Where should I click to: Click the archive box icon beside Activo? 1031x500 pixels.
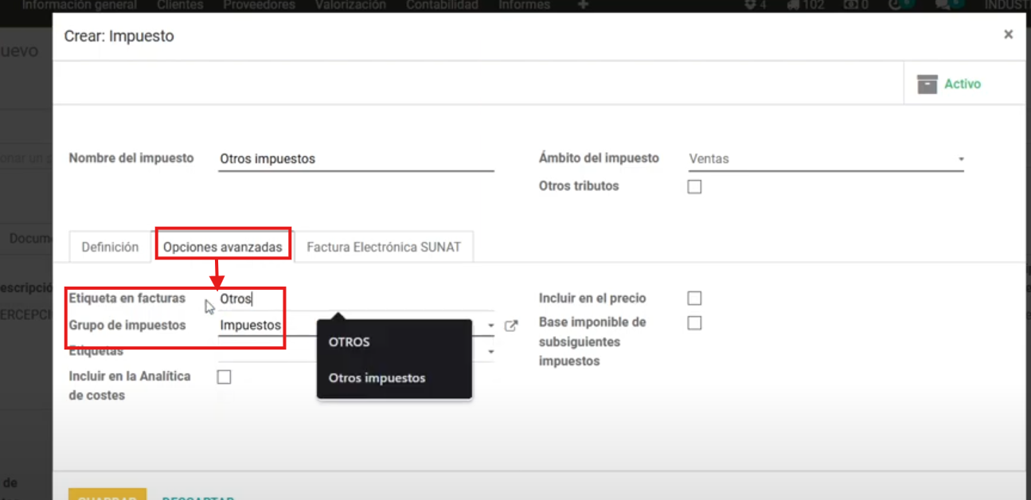(x=927, y=84)
